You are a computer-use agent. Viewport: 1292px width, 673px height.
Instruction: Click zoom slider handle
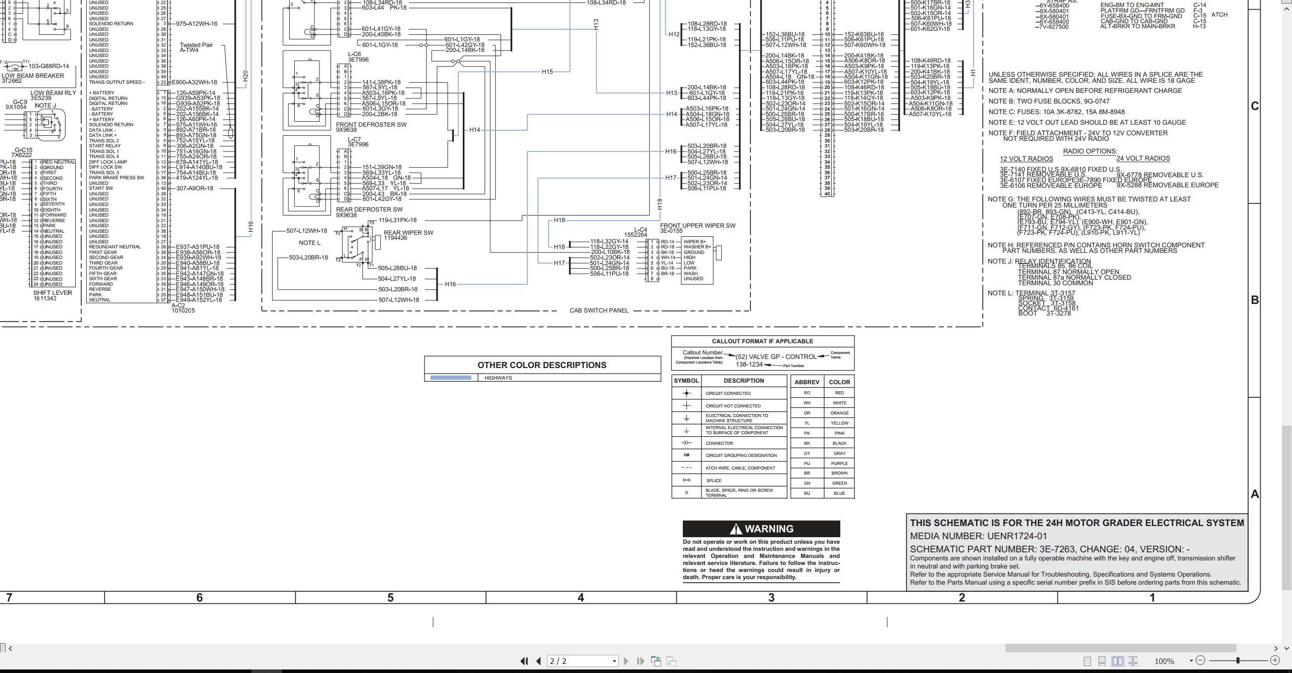pyautogui.click(x=1237, y=660)
